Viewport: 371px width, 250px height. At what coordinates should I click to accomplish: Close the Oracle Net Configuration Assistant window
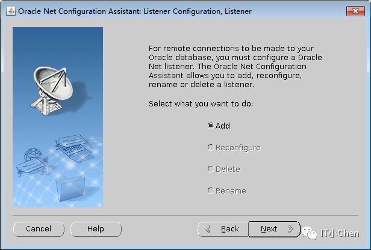[355, 11]
